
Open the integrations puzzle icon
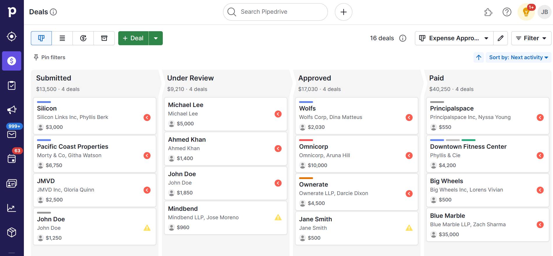488,12
